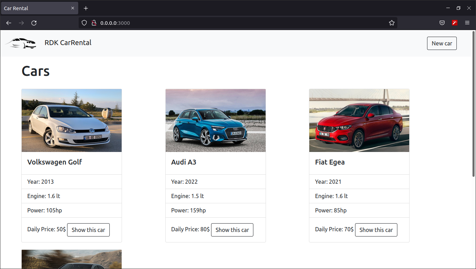
Task: Click the RDK CarRental car logo icon
Action: (x=21, y=43)
